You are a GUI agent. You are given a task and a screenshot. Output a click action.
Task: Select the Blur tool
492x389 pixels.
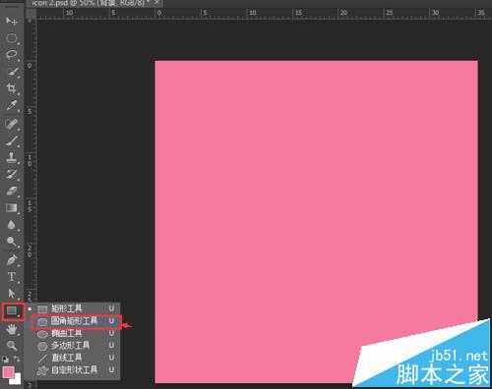click(x=12, y=225)
